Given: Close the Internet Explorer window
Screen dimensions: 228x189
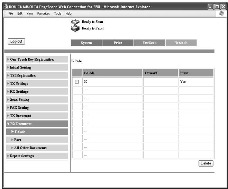Looking at the screenshot, I should (224, 7).
